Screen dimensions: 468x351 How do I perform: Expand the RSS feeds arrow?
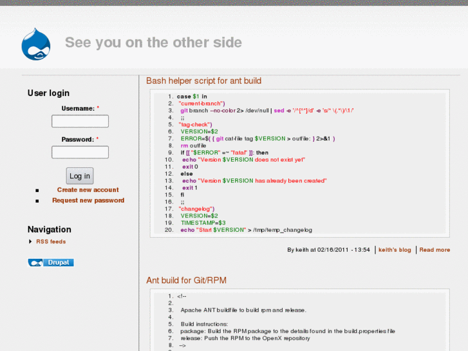30,242
